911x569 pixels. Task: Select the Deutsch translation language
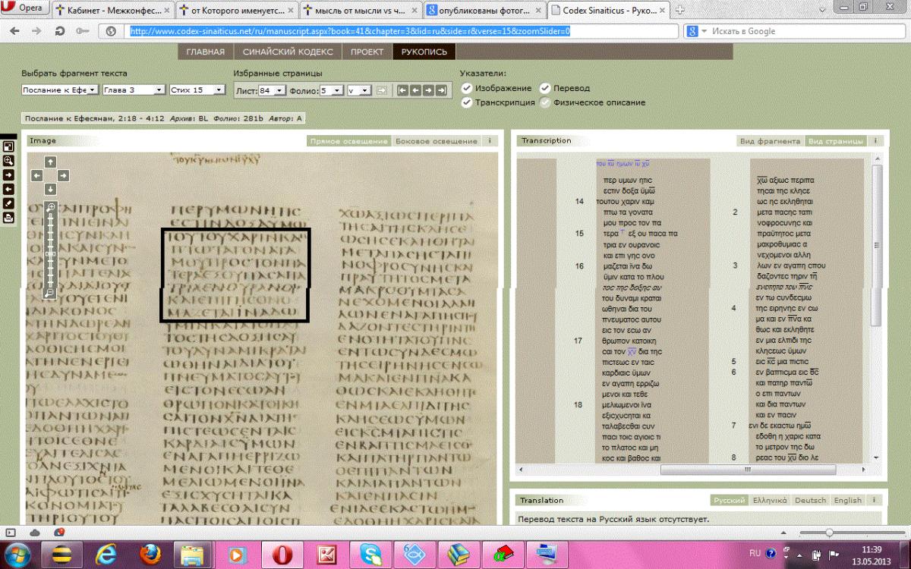[810, 500]
